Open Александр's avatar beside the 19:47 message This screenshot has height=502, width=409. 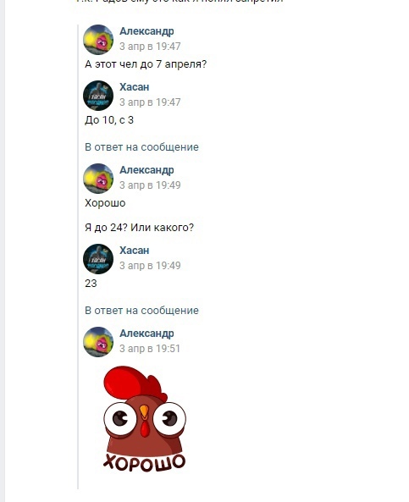coord(98,40)
